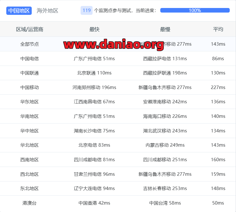Click the 50ms average value
This screenshot has height=212, width=236.
(218, 203)
